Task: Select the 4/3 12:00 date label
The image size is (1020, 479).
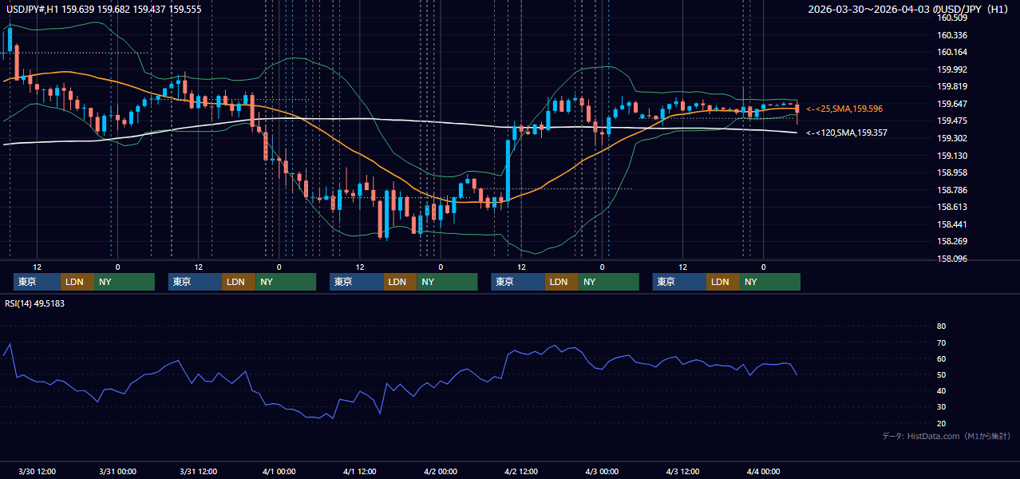Action: pyautogui.click(x=682, y=471)
